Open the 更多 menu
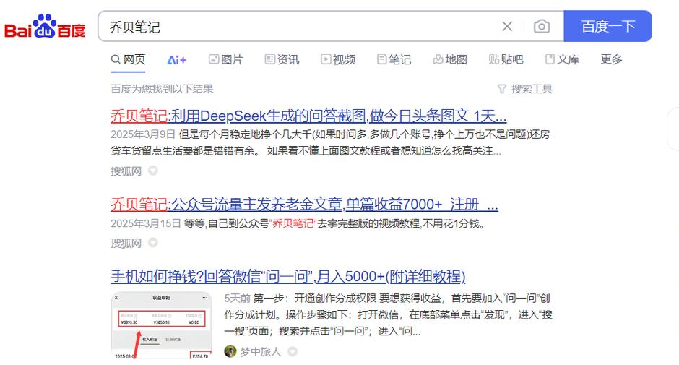This screenshot has height=365, width=679. (x=611, y=59)
